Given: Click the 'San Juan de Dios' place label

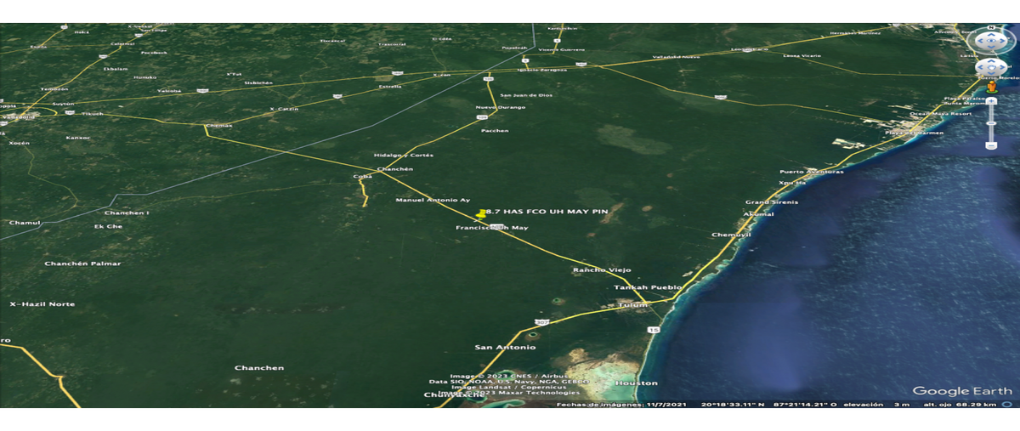Looking at the screenshot, I should pyautogui.click(x=525, y=95).
